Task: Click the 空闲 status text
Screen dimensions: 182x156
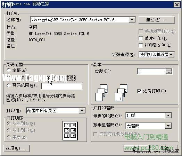Action: point(33,27)
